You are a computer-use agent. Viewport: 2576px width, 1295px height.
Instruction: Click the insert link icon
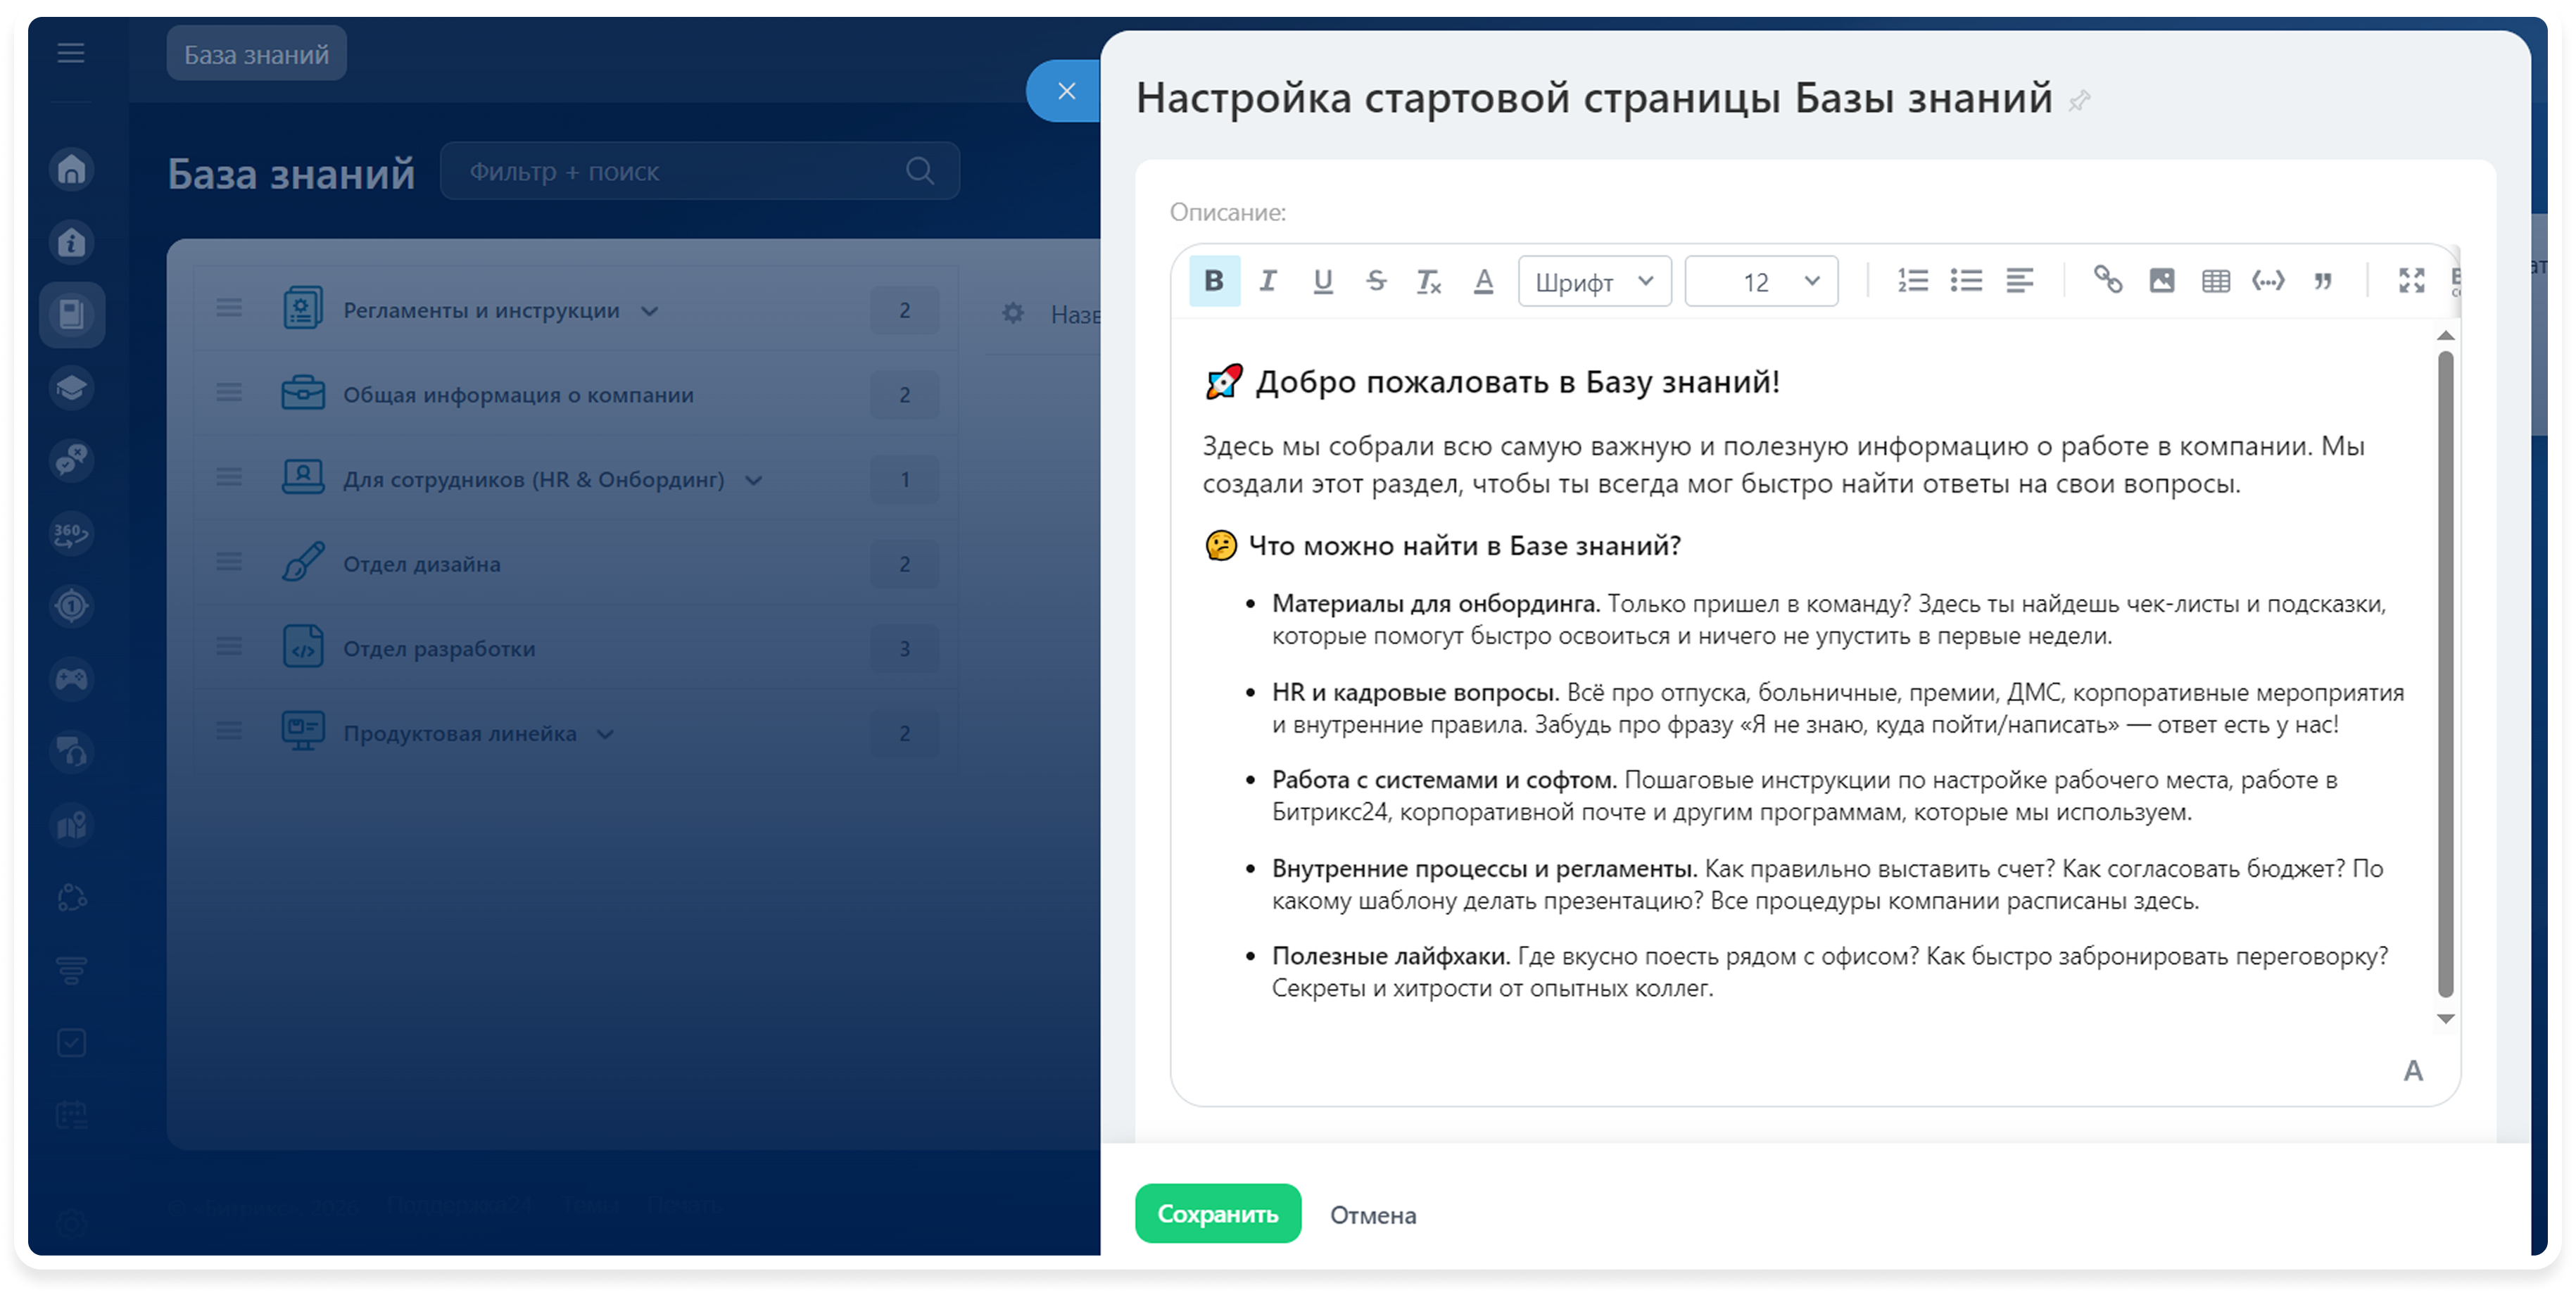[x=2108, y=281]
